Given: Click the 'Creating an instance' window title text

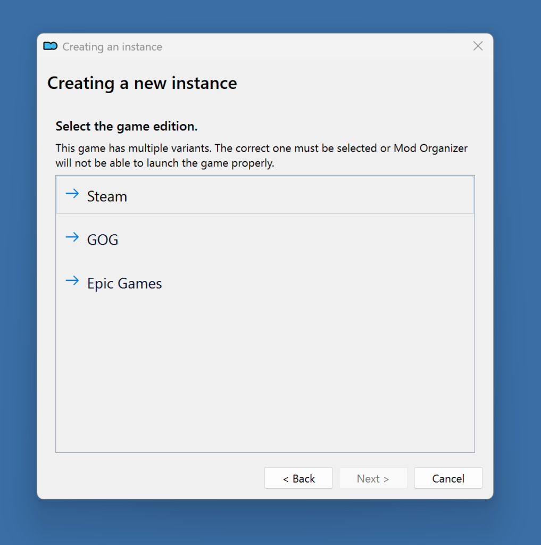Looking at the screenshot, I should [x=112, y=47].
